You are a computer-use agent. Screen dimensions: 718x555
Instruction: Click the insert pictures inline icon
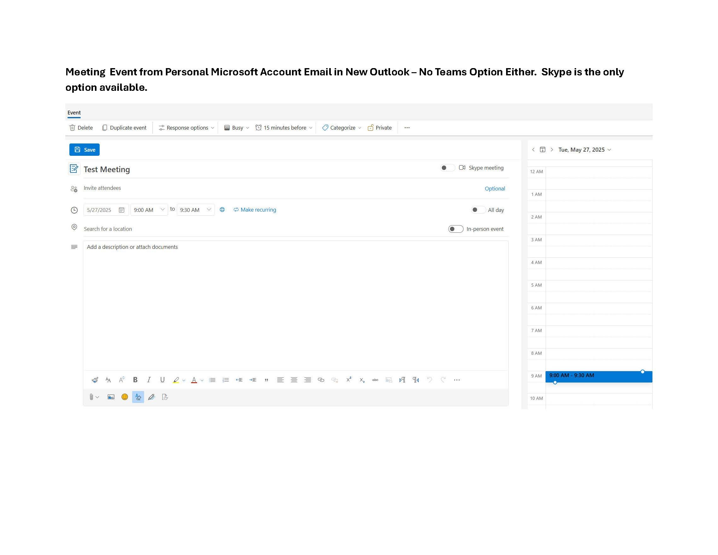tap(111, 397)
